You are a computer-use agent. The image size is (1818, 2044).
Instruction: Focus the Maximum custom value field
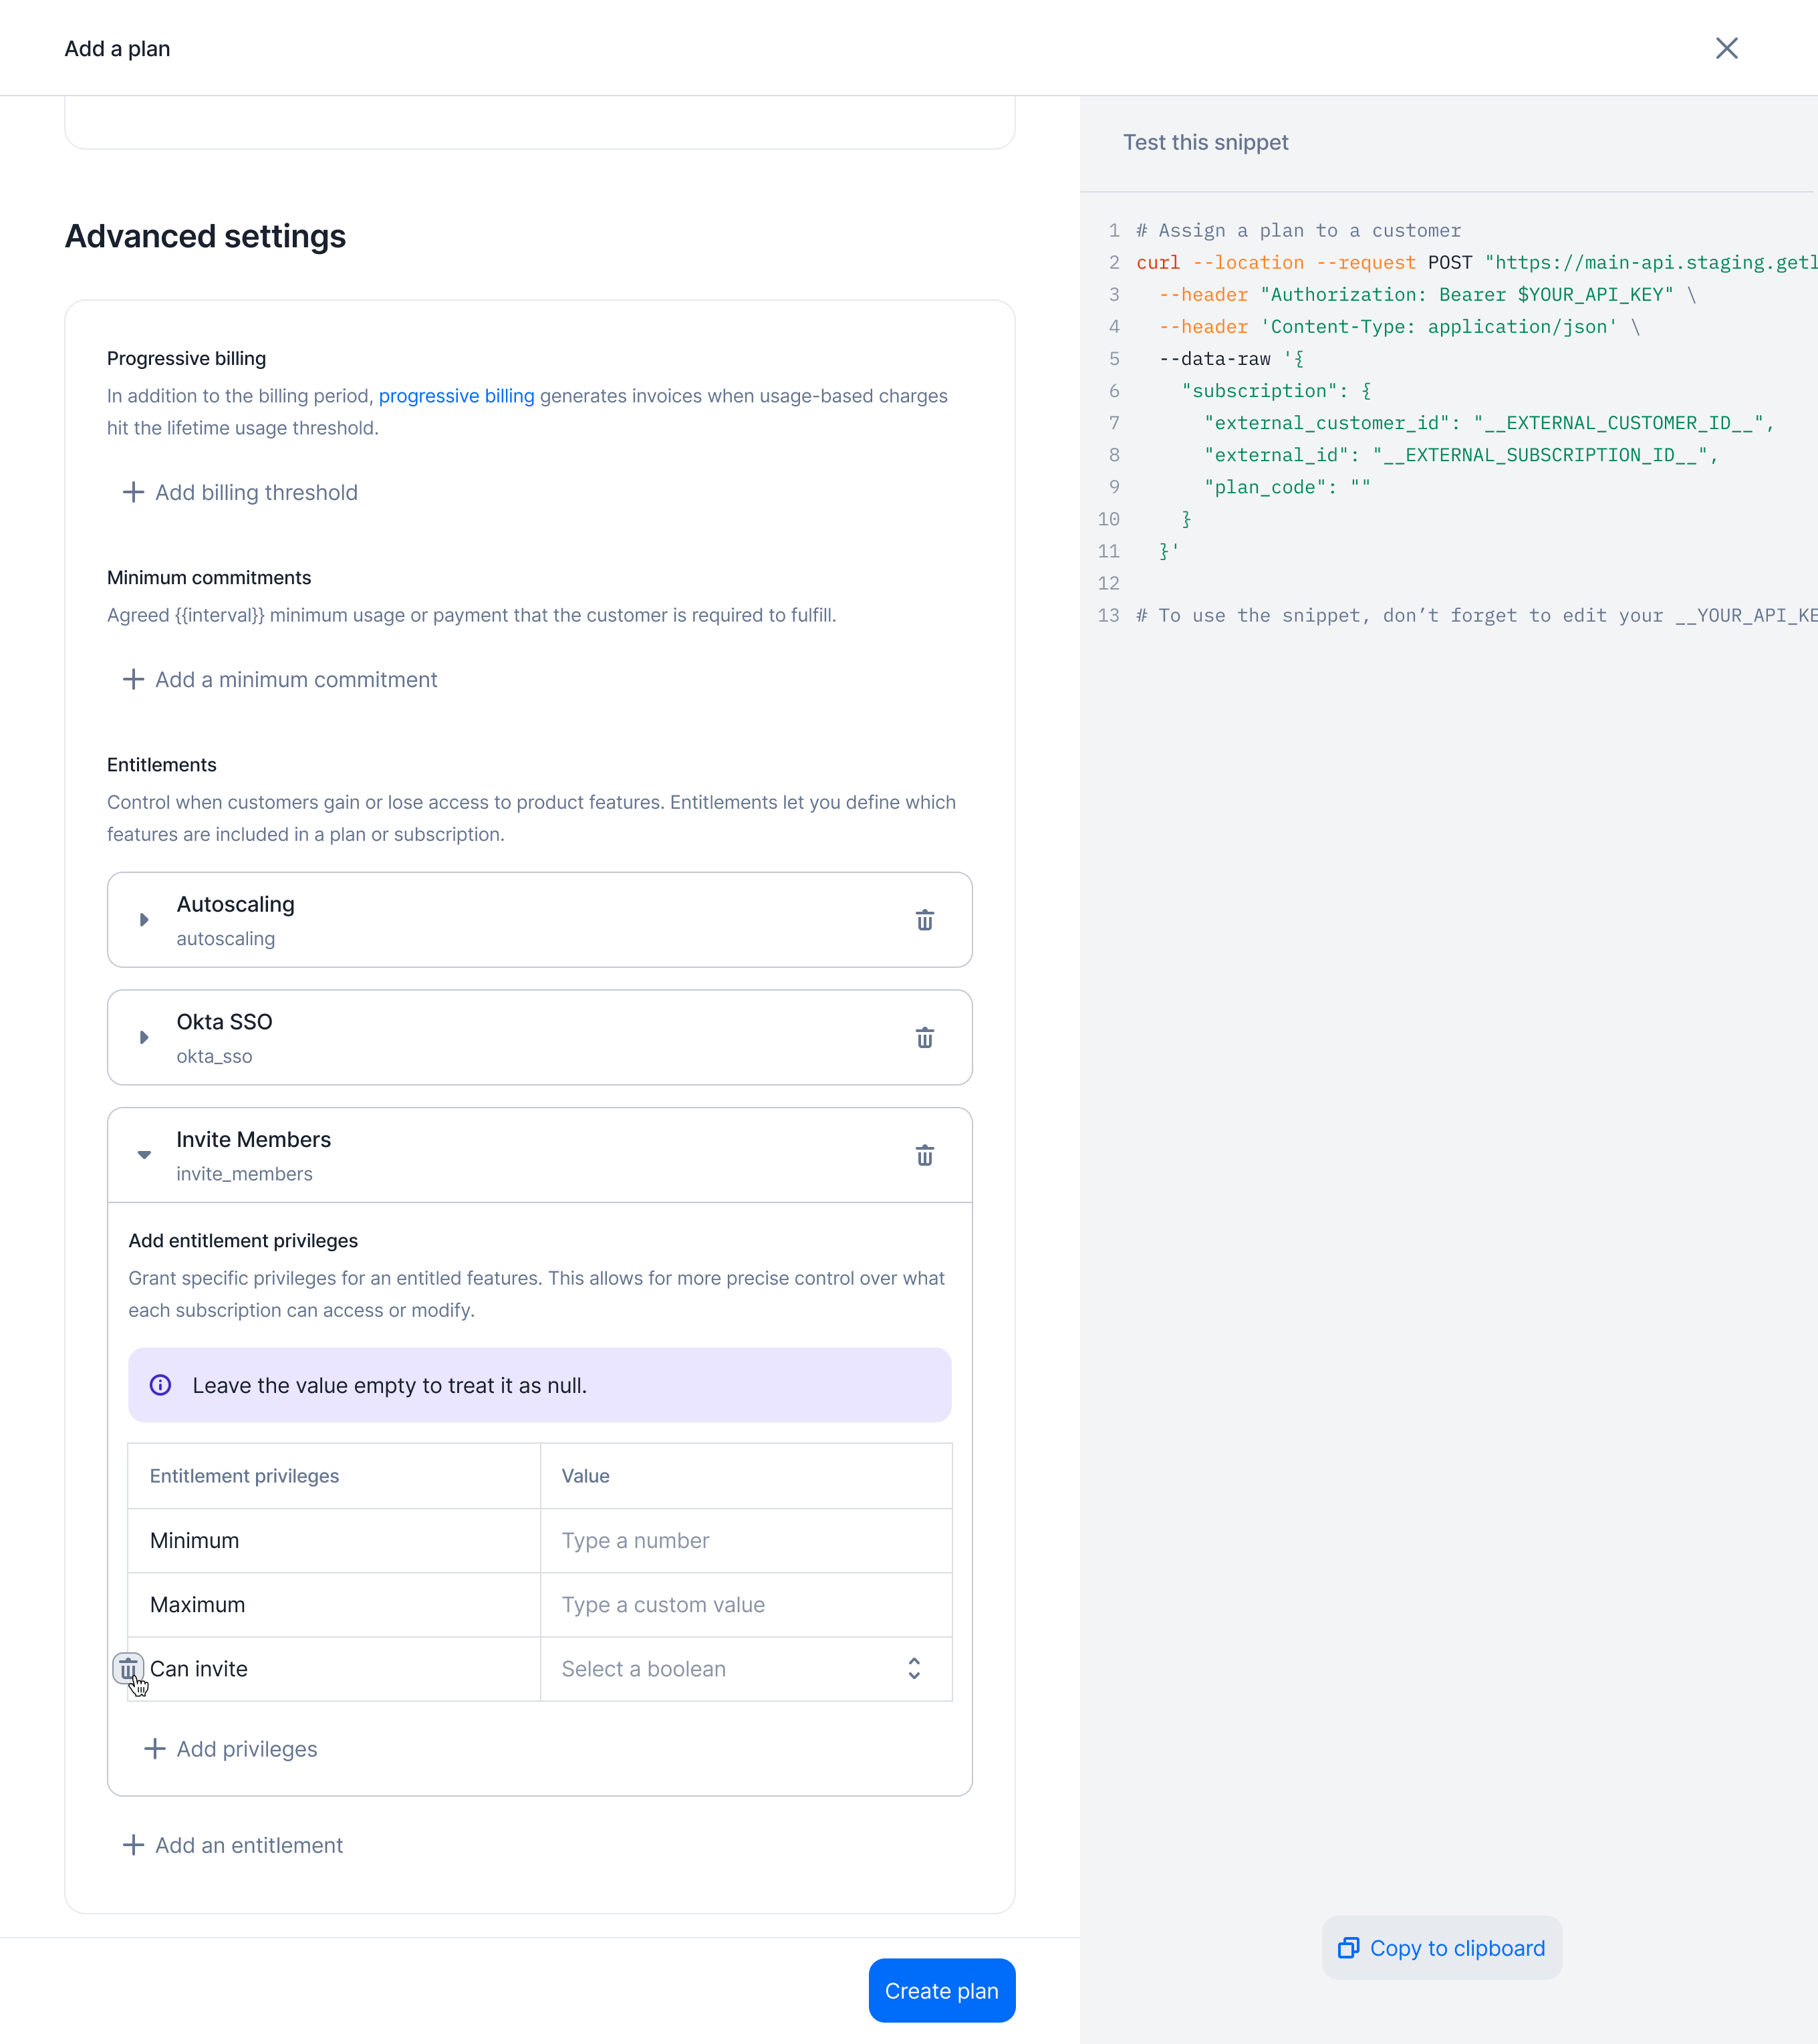click(746, 1605)
